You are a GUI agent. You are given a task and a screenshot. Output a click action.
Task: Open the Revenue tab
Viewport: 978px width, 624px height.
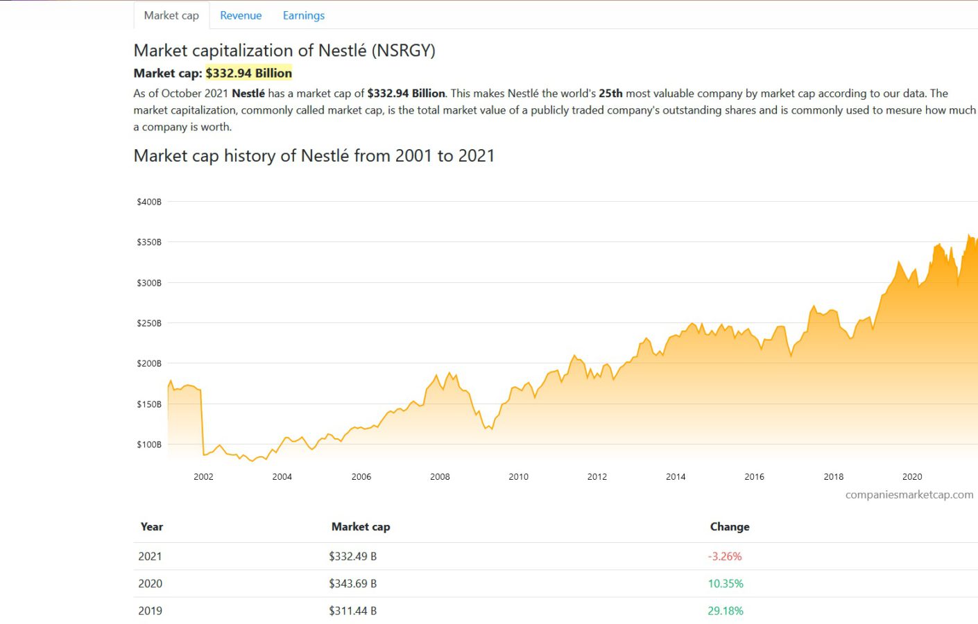click(x=241, y=15)
